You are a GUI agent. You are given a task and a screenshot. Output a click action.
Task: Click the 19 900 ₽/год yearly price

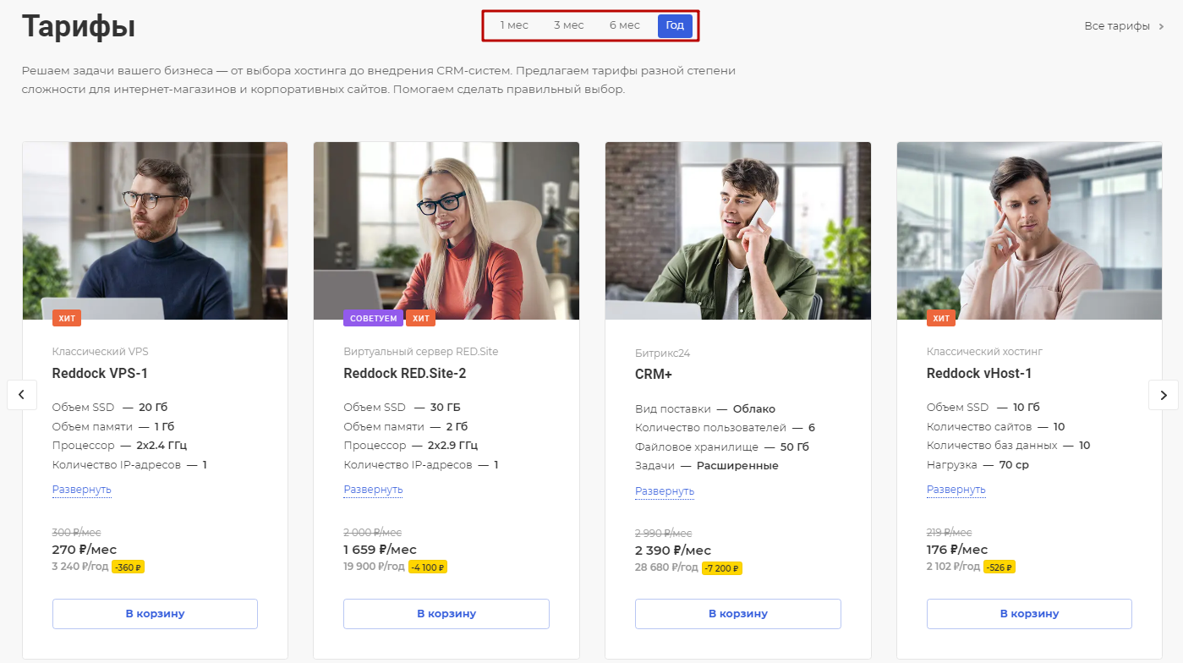click(x=375, y=567)
